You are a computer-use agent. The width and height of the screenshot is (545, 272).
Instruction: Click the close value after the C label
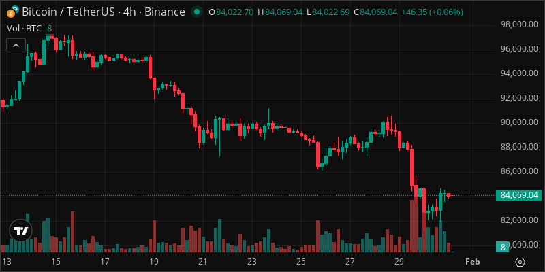[379, 12]
